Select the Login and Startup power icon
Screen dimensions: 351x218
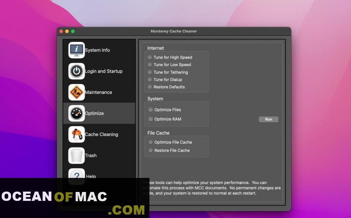coord(76,71)
